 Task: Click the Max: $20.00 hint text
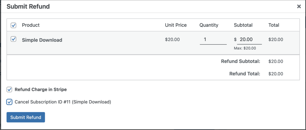tap(245, 48)
